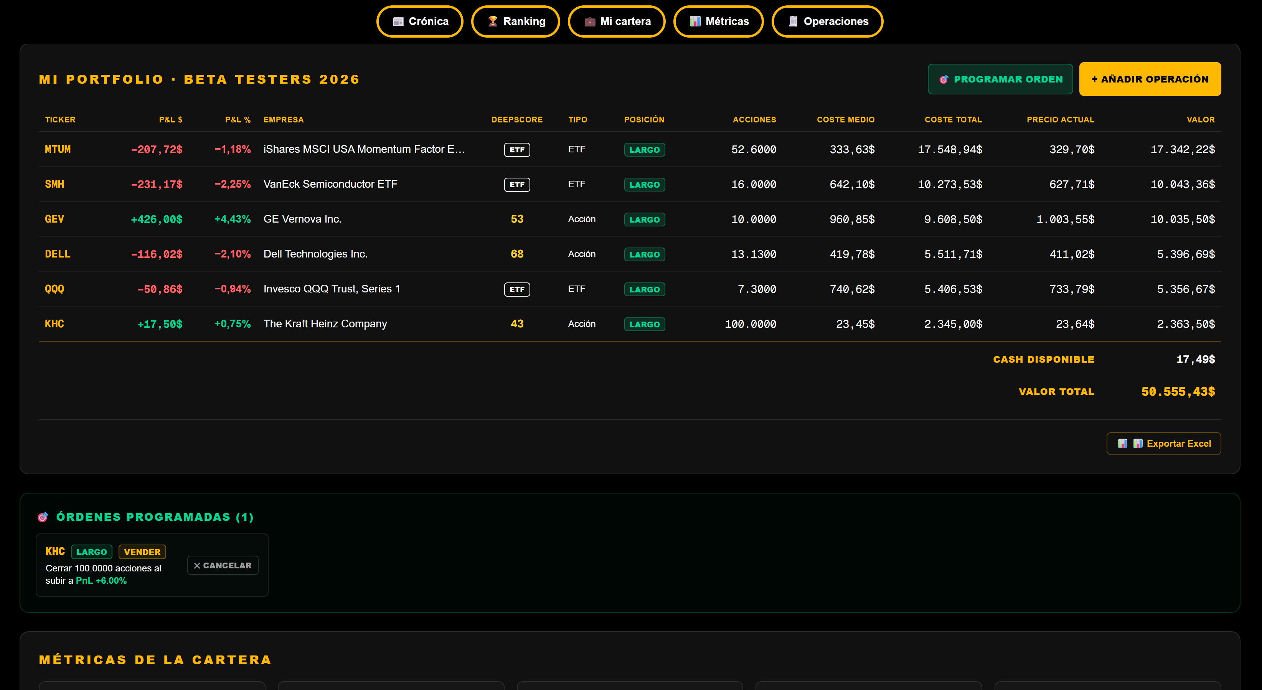Select the MTUM ticker
The width and height of the screenshot is (1262, 690).
click(x=58, y=149)
